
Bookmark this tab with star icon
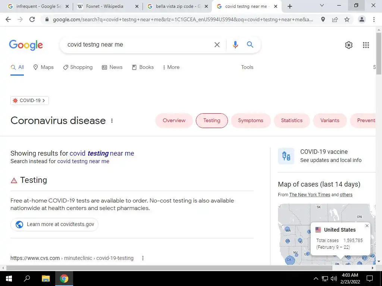point(347,19)
